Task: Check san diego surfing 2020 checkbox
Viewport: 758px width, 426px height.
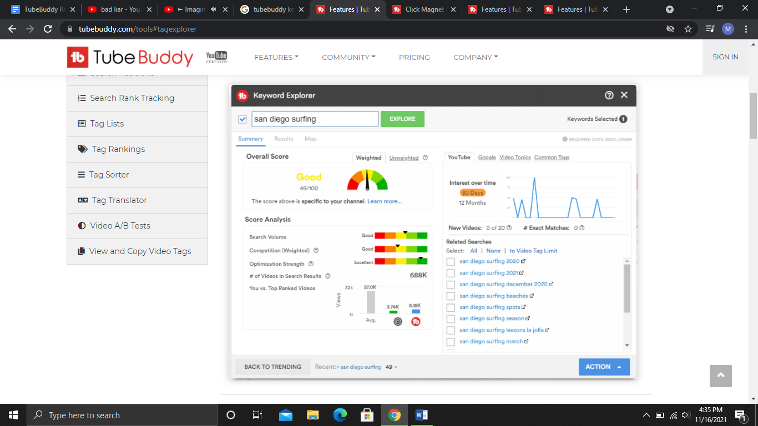Action: 451,262
